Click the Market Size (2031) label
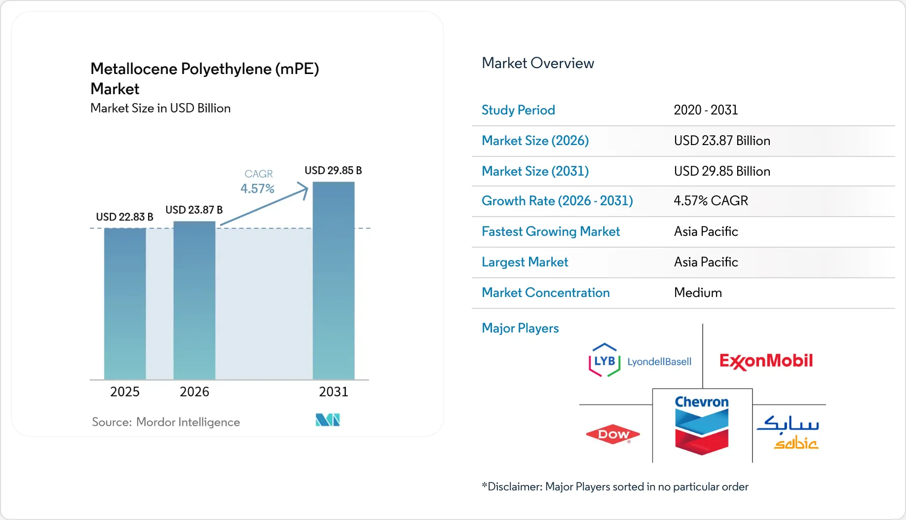Viewport: 906px width, 520px height. tap(534, 171)
